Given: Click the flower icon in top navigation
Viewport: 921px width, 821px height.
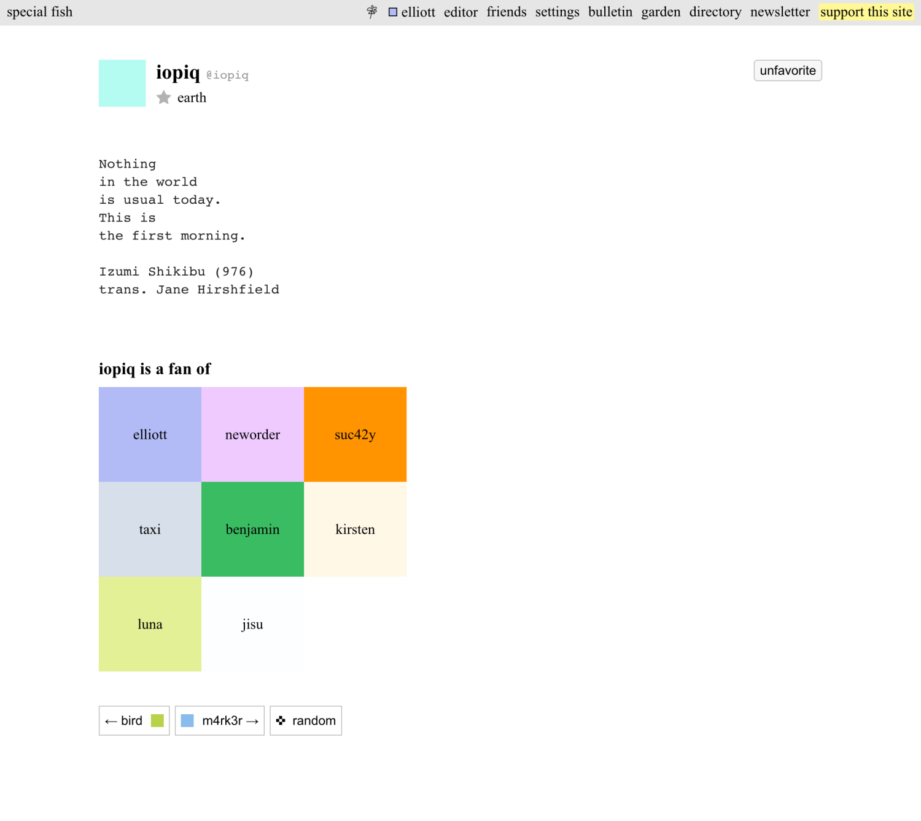Looking at the screenshot, I should pyautogui.click(x=372, y=12).
